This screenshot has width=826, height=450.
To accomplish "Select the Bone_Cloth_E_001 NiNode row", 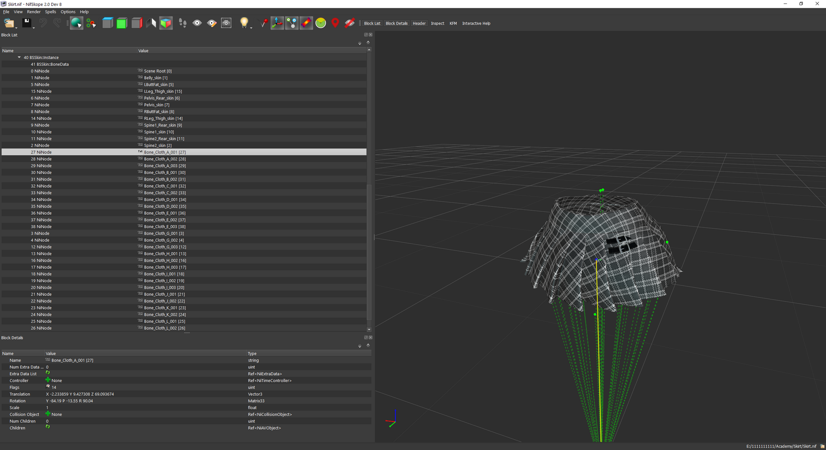I will [184, 213].
